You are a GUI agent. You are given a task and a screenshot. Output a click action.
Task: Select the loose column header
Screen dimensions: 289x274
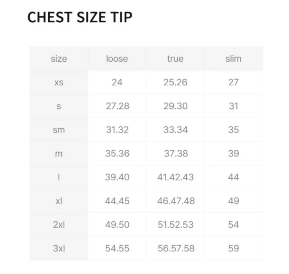pos(117,59)
